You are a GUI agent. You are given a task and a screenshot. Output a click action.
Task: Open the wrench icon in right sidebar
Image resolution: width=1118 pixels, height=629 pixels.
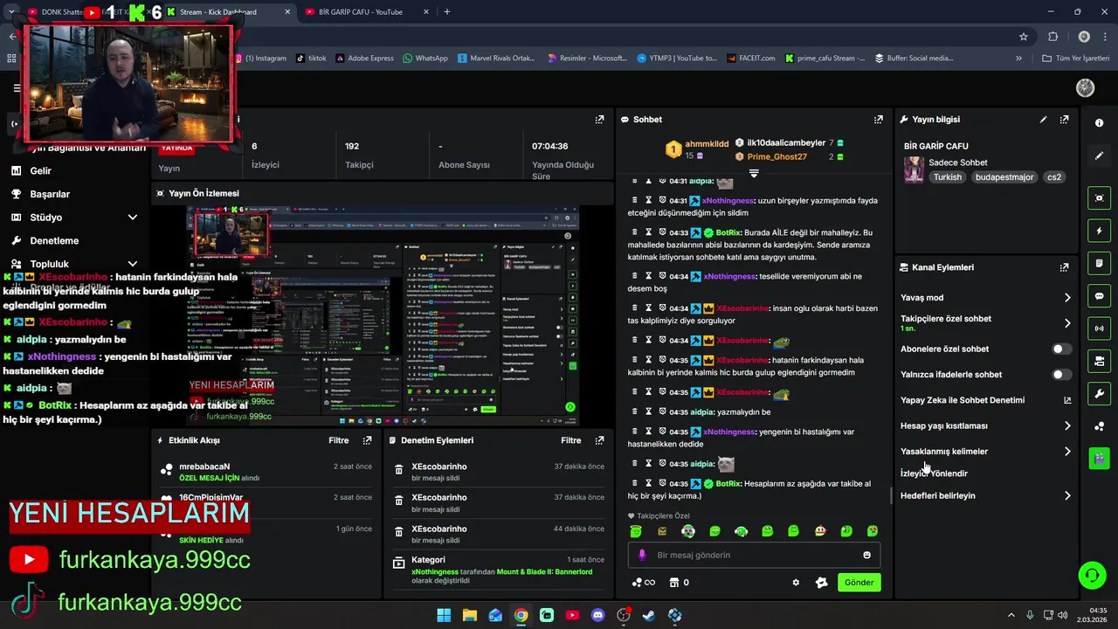pos(1099,393)
